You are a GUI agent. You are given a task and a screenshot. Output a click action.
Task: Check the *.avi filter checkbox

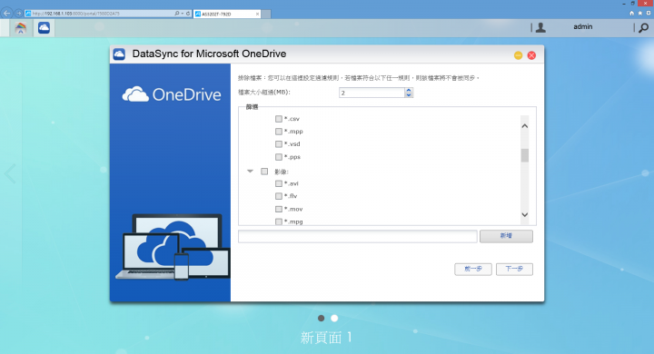[x=279, y=183]
